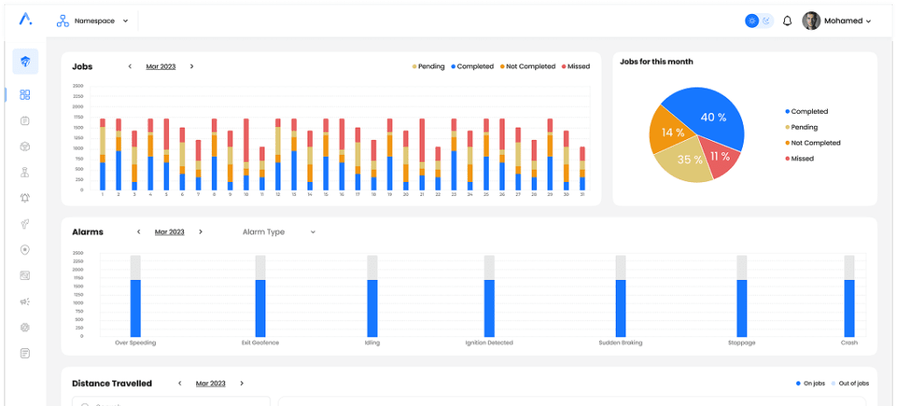The width and height of the screenshot is (897, 406).
Task: Toggle the Missed series in Jobs legend
Action: (x=575, y=66)
